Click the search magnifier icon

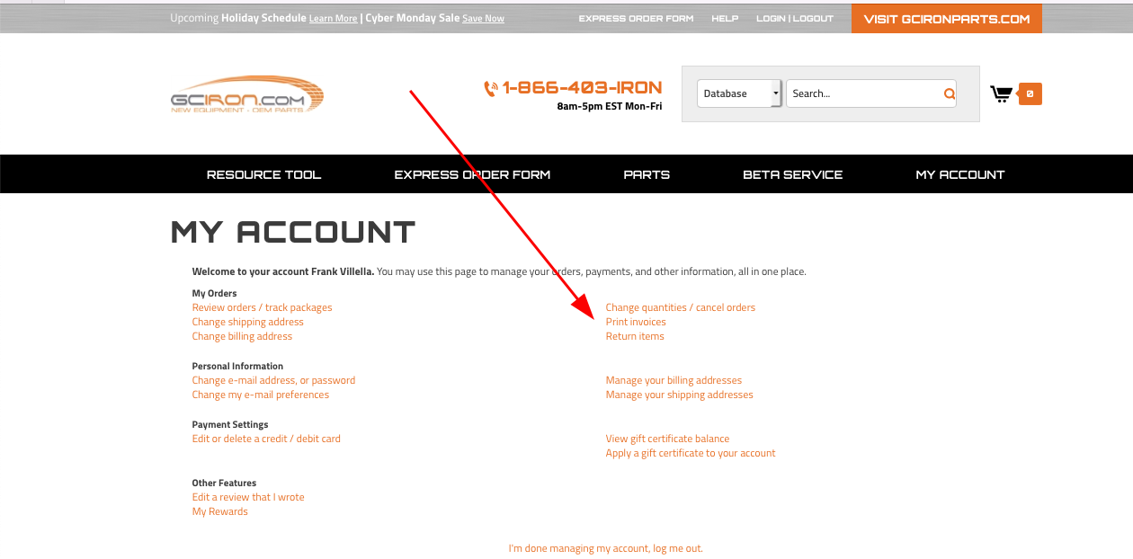click(949, 93)
